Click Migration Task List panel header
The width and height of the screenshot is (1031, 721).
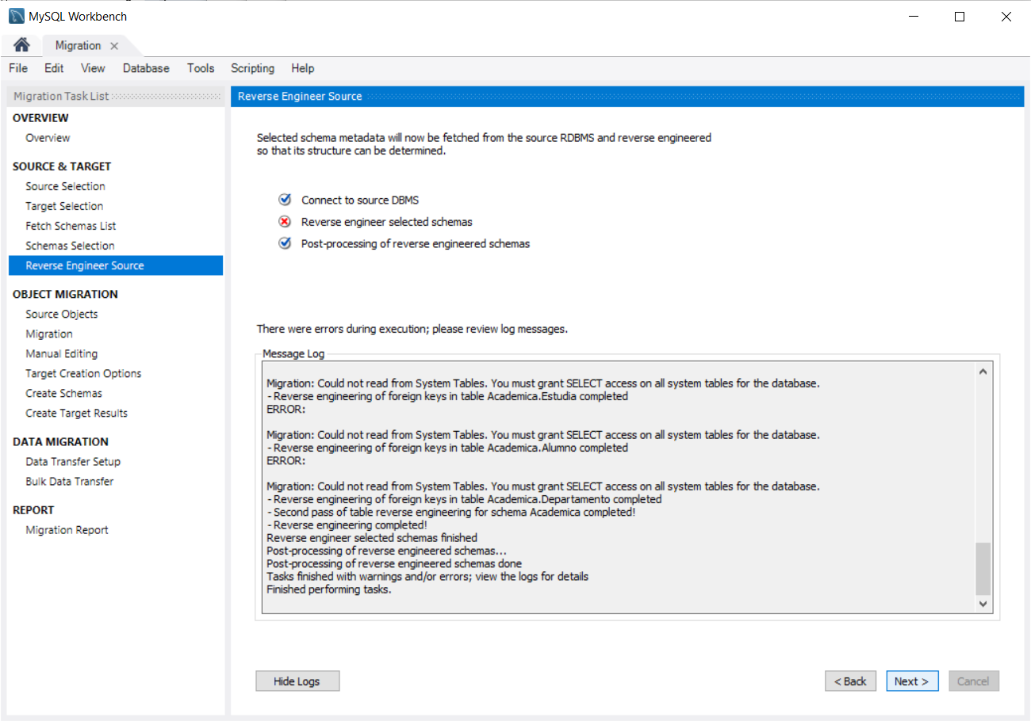[117, 96]
